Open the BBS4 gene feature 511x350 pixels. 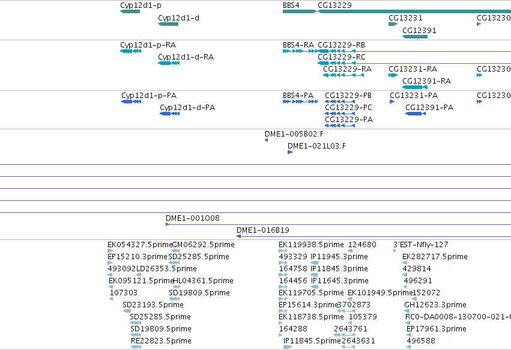click(300, 11)
